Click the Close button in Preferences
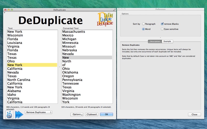The image size is (207, 129). pyautogui.click(x=194, y=115)
